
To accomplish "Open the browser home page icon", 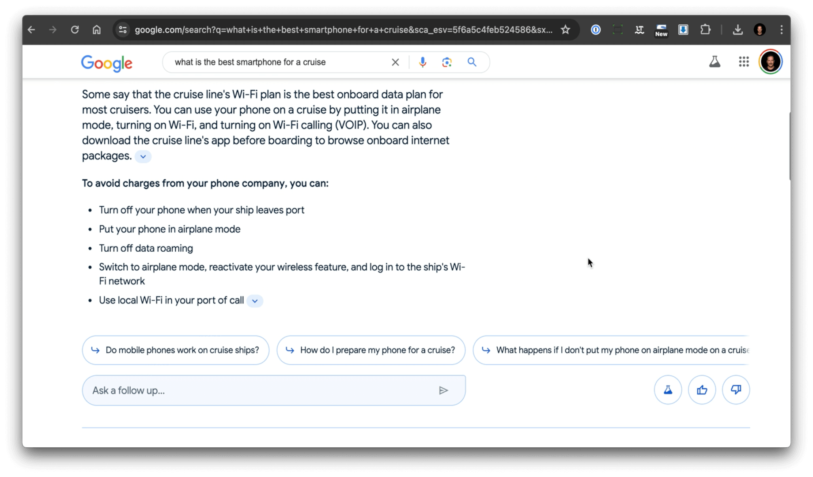I will pos(97,30).
